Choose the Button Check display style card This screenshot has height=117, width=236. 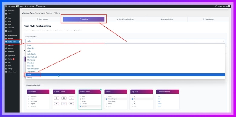[64, 100]
